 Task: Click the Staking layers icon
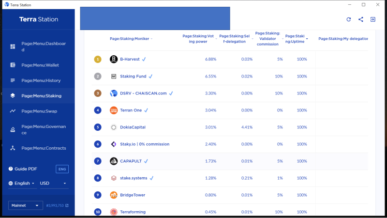13,95
